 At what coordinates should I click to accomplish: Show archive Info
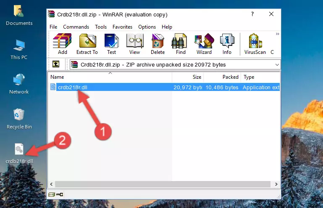[x=227, y=44]
